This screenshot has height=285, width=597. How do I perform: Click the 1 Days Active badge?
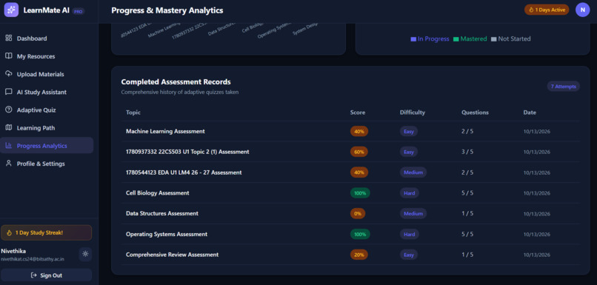pyautogui.click(x=547, y=10)
